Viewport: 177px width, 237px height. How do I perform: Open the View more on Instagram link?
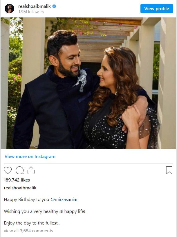(30, 157)
